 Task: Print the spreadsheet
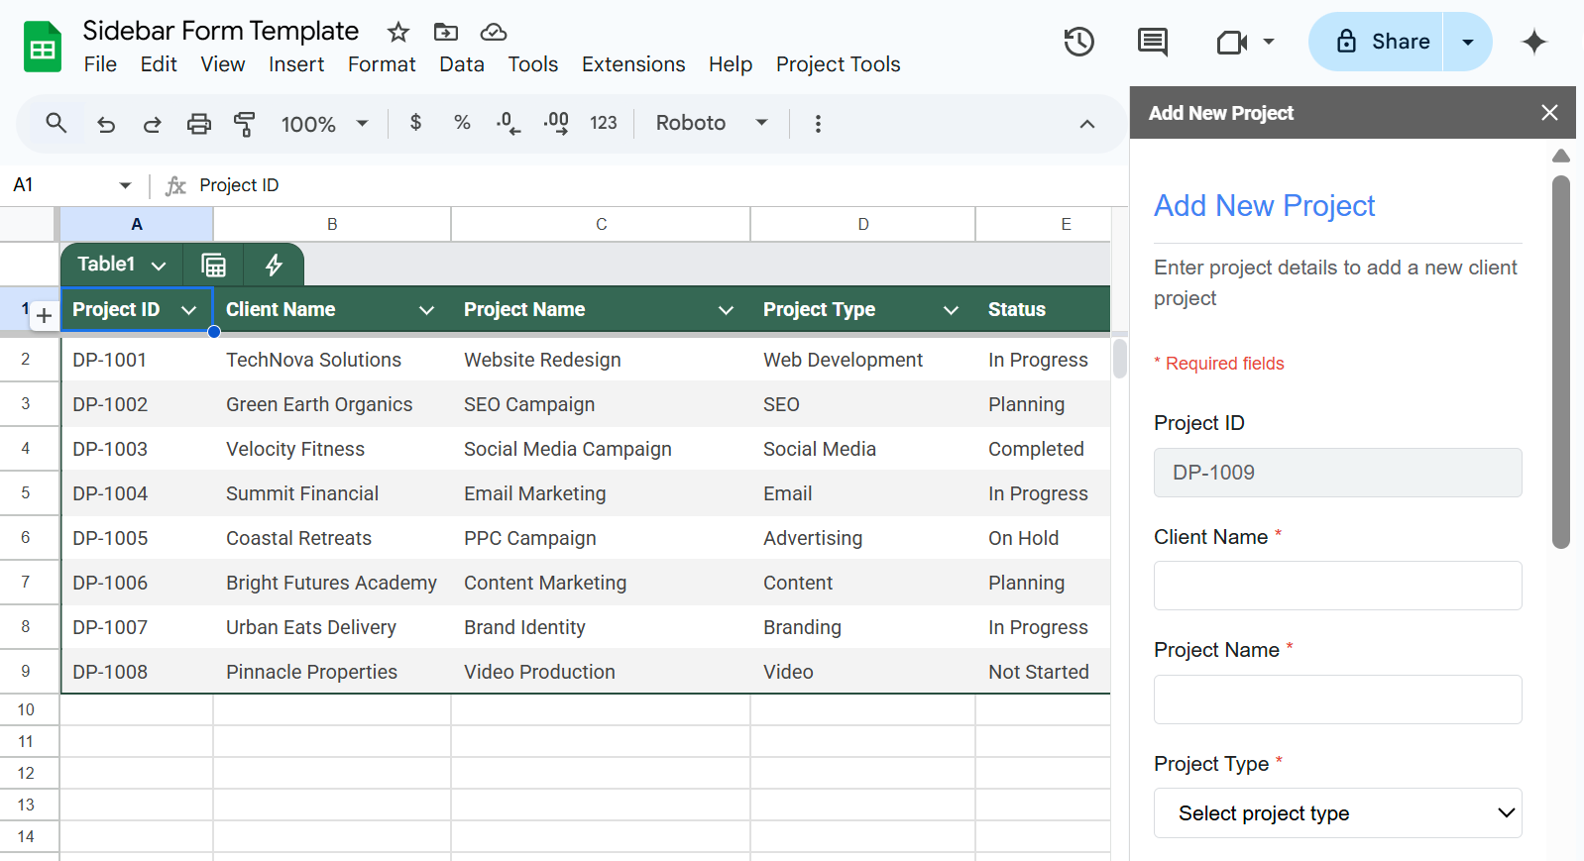pyautogui.click(x=199, y=124)
